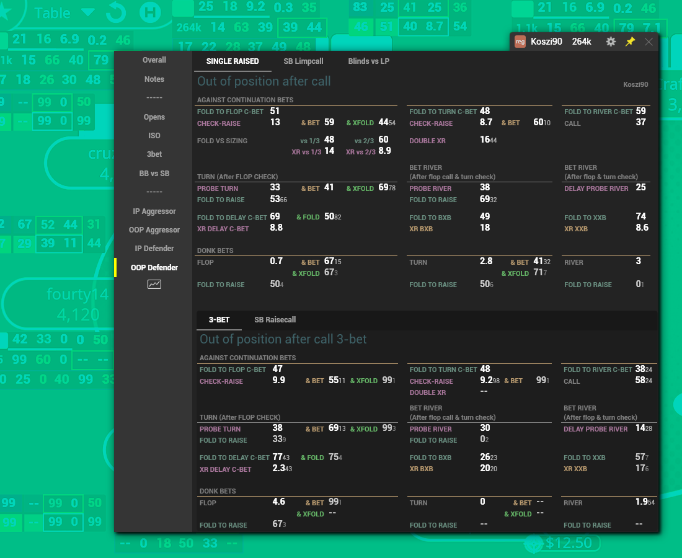Switch to the SB Limpcall tab
The width and height of the screenshot is (682, 558).
click(303, 61)
